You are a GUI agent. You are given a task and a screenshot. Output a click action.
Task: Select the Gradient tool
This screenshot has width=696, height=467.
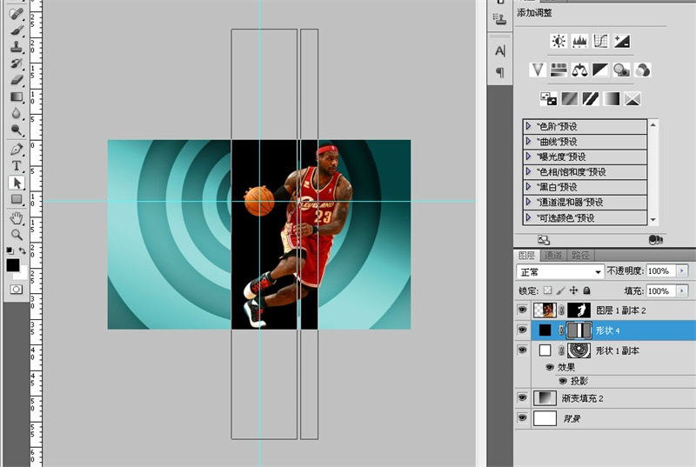click(17, 97)
